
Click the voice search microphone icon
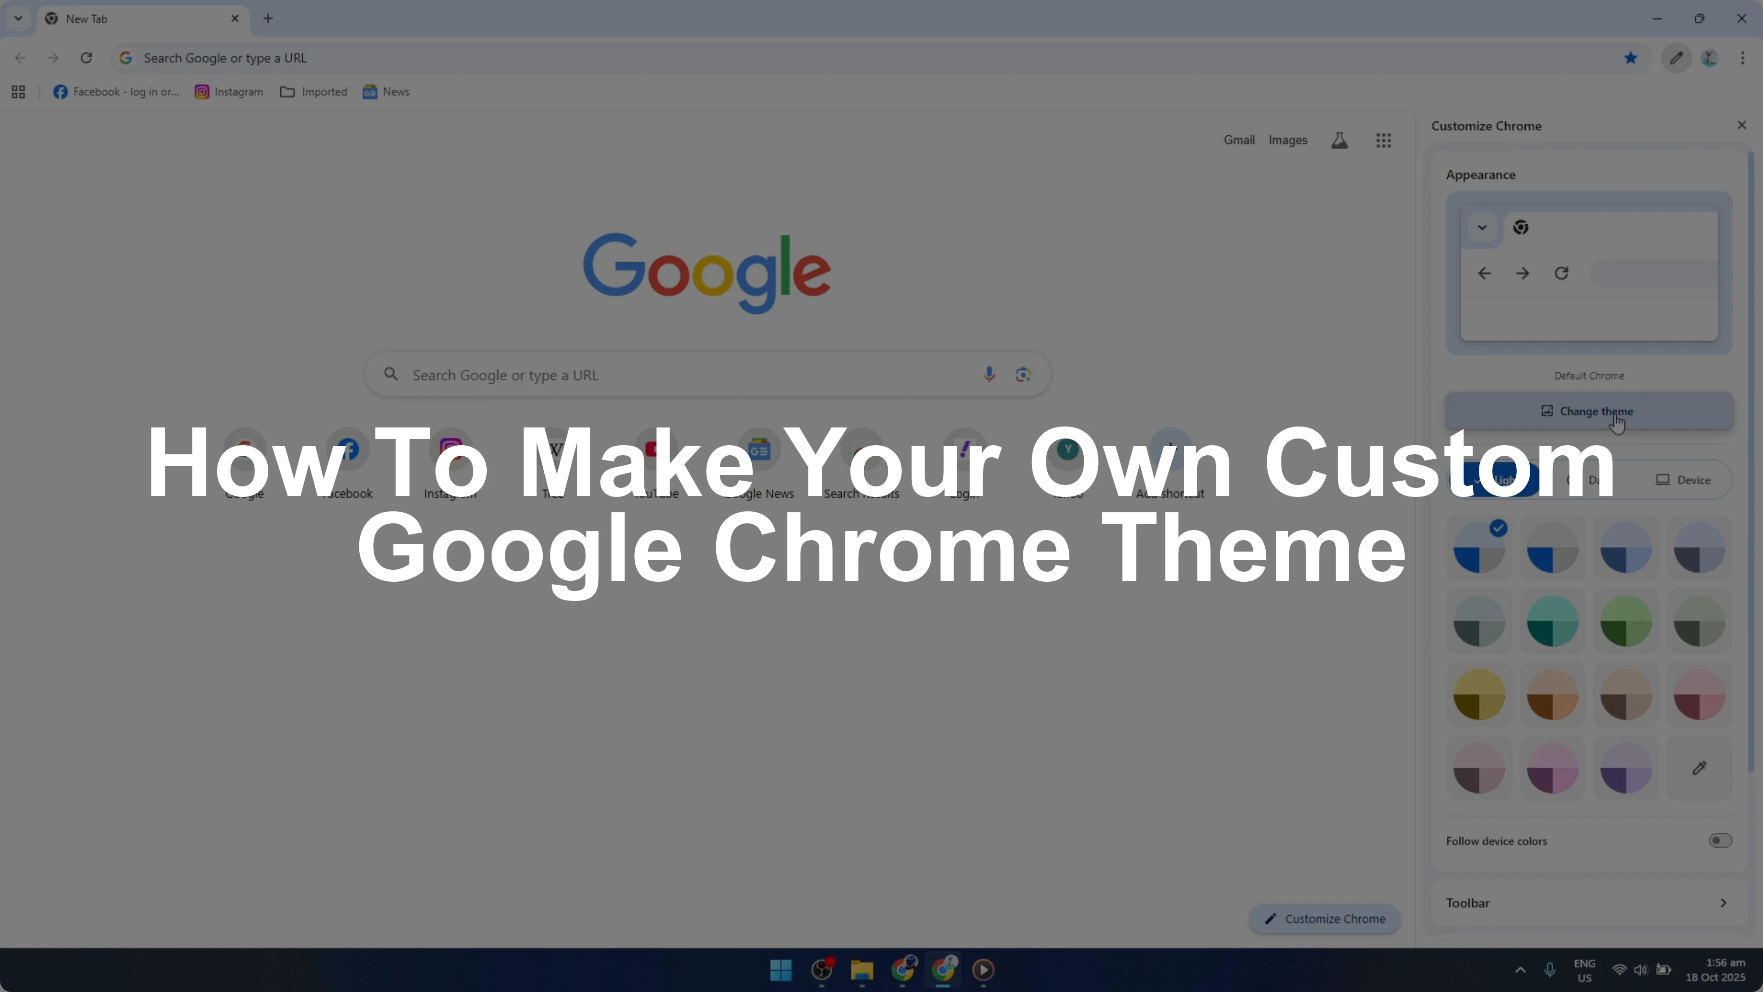988,374
